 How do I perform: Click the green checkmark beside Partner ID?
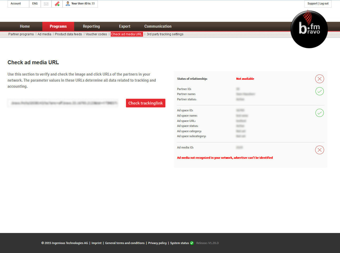coord(319,91)
